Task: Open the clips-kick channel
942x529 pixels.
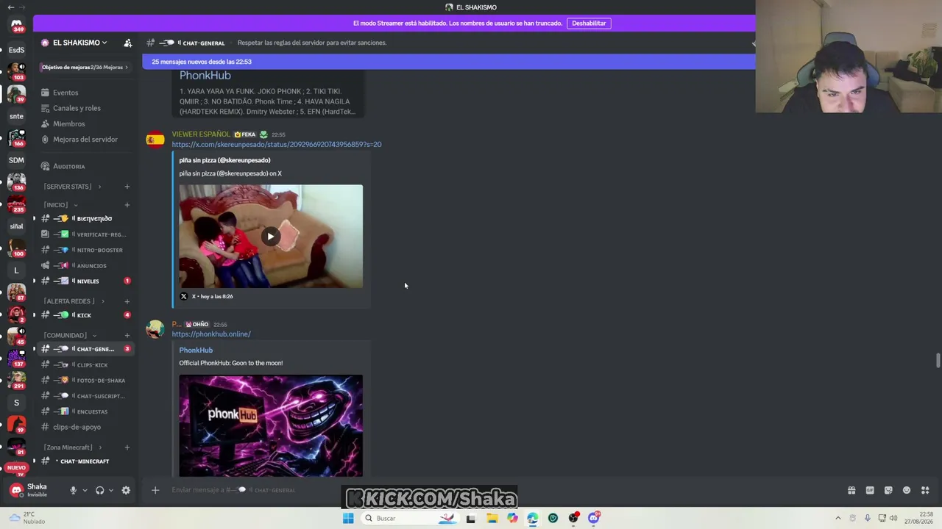Action: click(x=86, y=364)
